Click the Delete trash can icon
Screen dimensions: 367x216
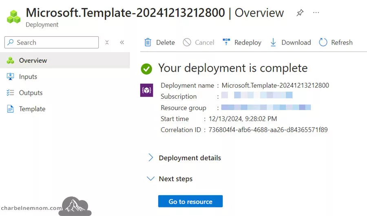point(148,42)
